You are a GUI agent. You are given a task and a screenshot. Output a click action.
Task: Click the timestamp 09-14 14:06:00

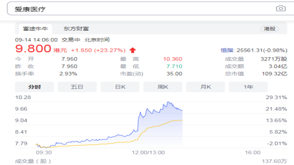click(x=36, y=40)
